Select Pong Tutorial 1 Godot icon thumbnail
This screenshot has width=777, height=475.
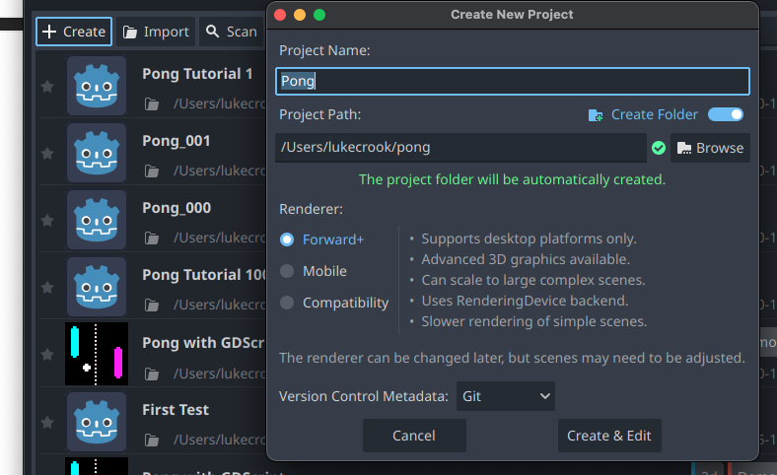[x=97, y=86]
